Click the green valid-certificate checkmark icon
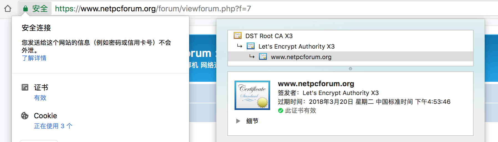Viewport: 498px width, 142px height. [x=281, y=111]
